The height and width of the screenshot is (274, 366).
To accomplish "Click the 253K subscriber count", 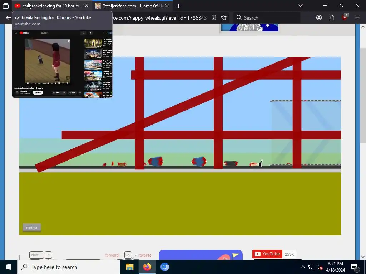I will [289, 254].
